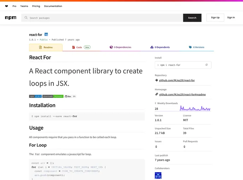Click the Public label under package name
This screenshot has width=243, height=180.
44,40
